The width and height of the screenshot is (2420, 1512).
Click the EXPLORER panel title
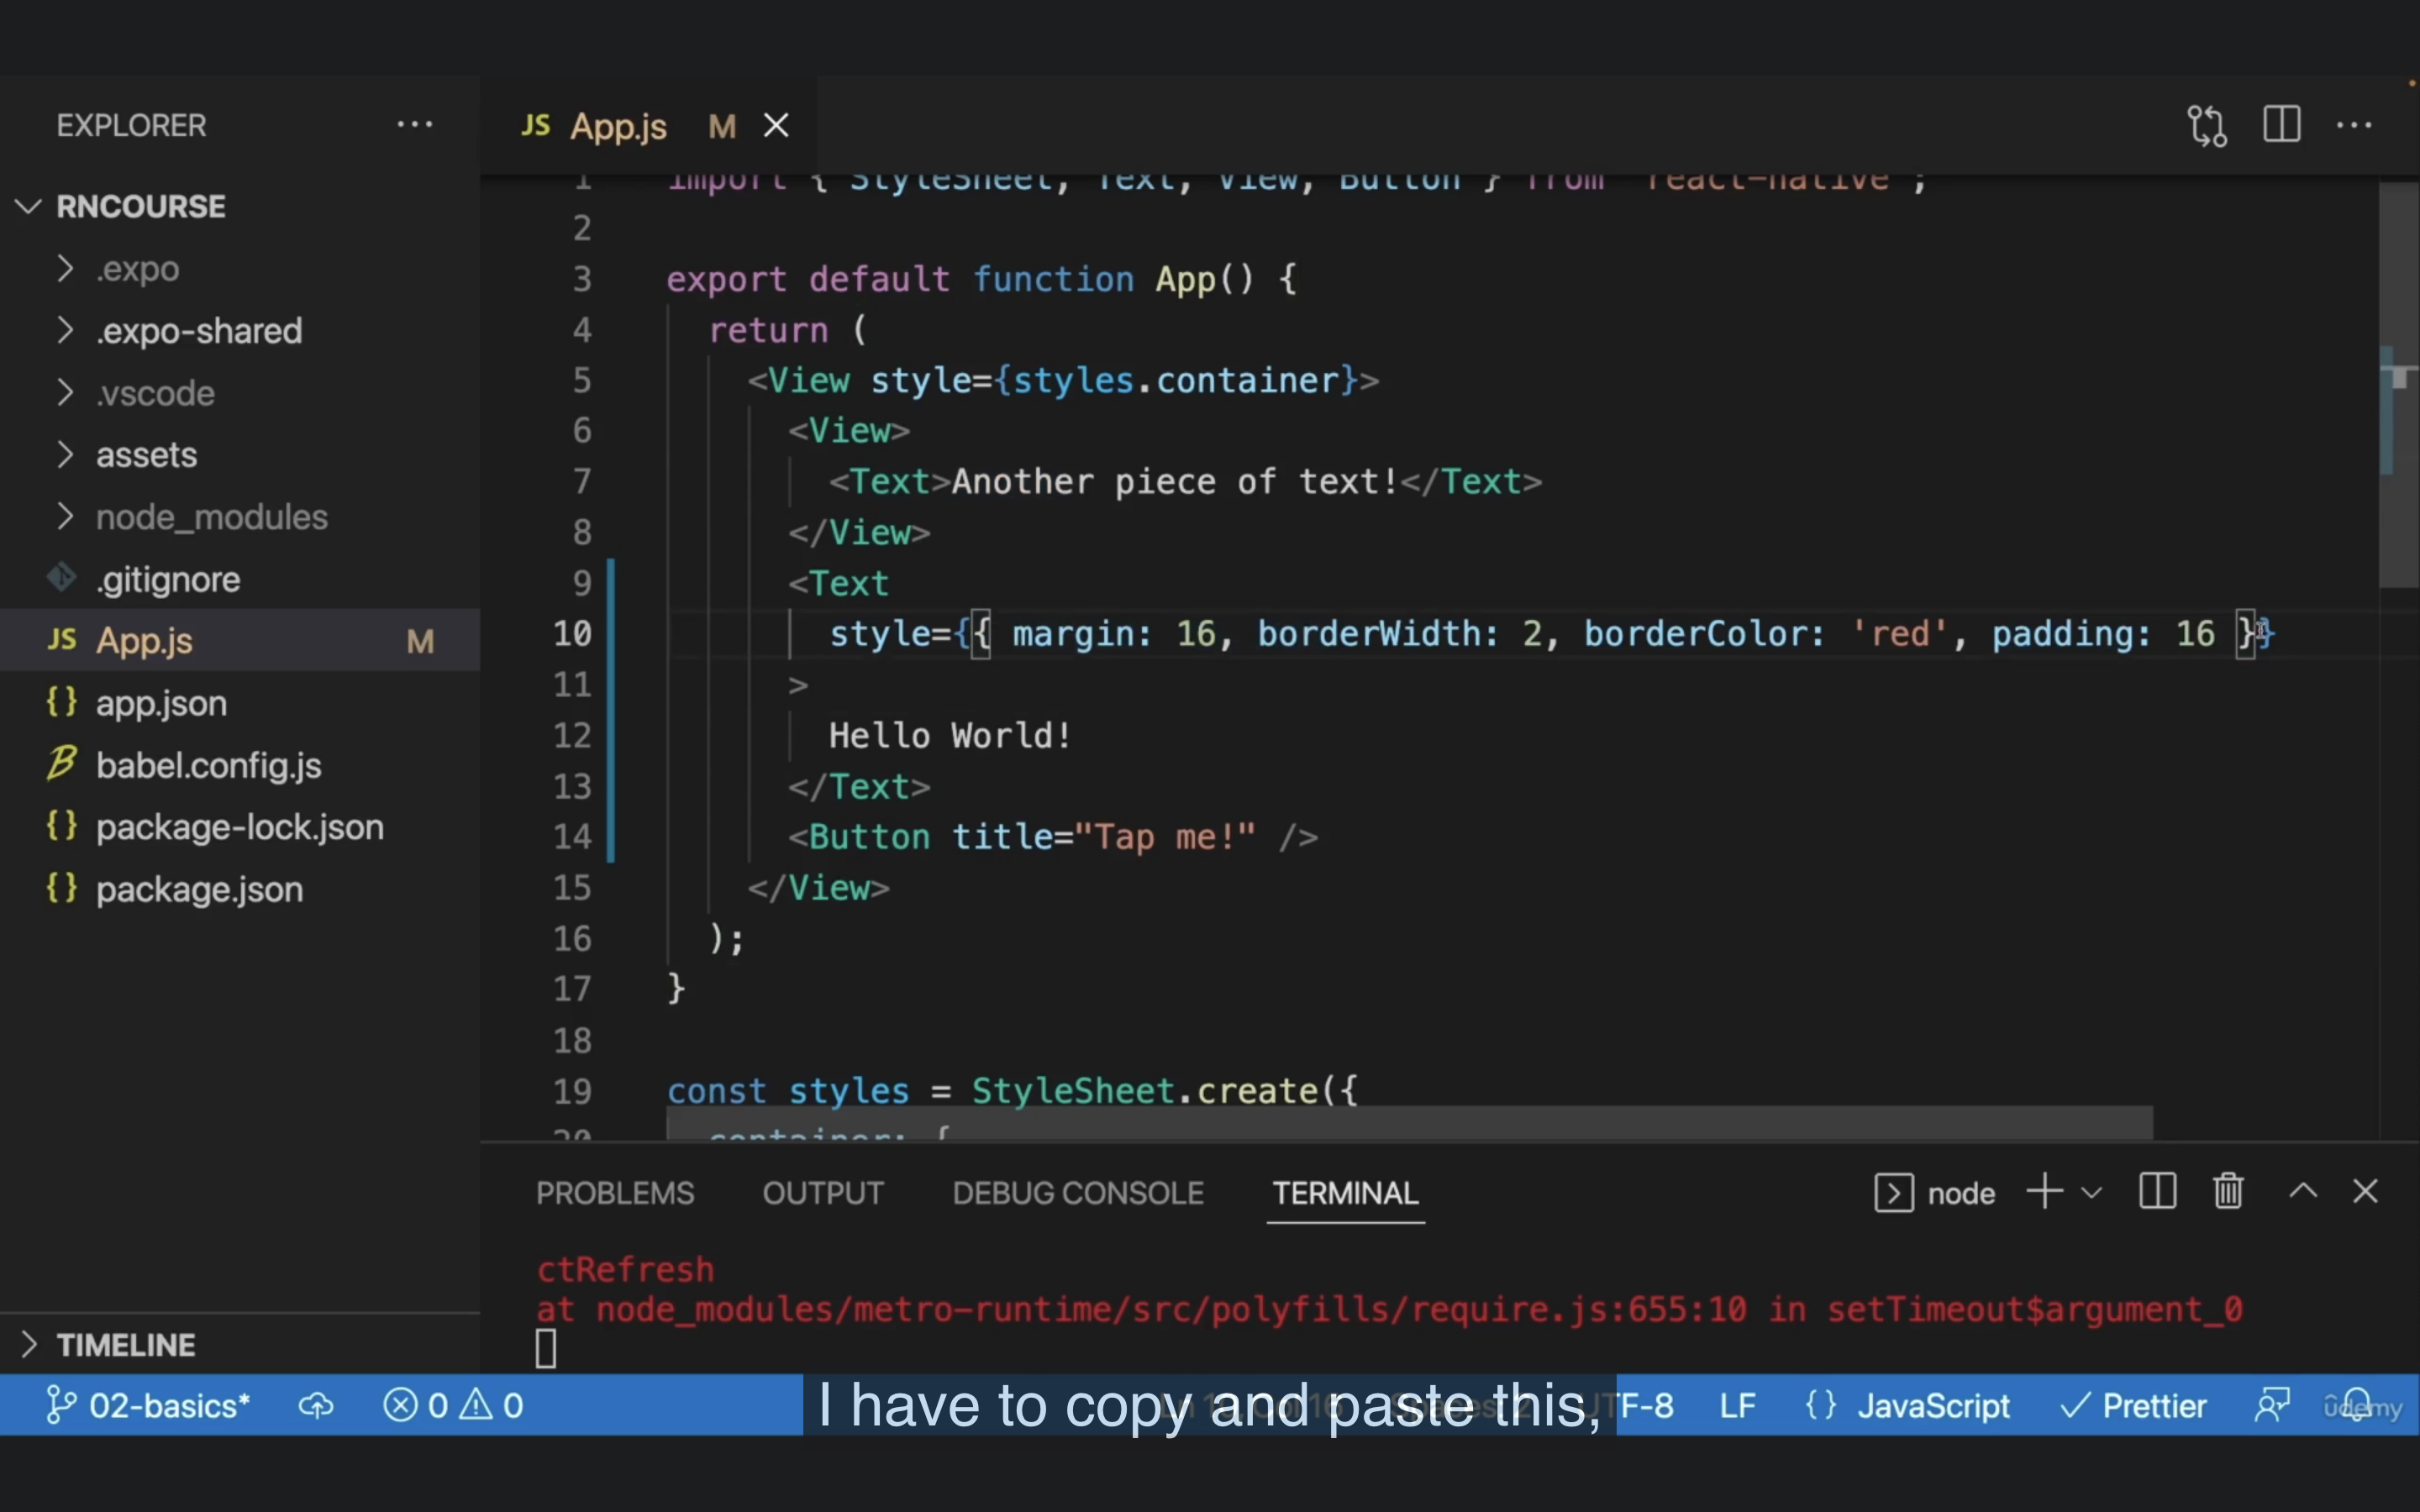tap(131, 126)
